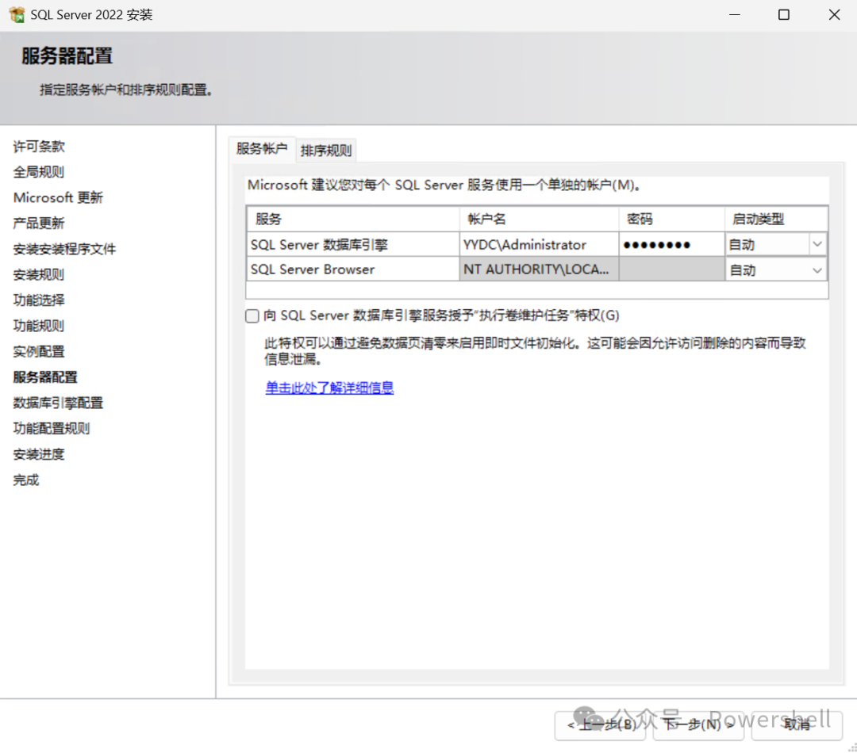
Task: Click the 启动类型 column header
Action: point(776,219)
